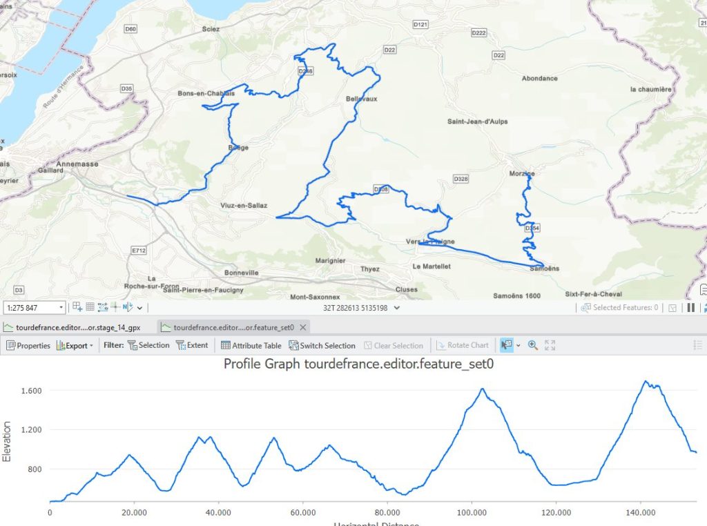The height and width of the screenshot is (526, 707).
Task: Click the constraints icon beside the grid
Action: click(x=103, y=307)
